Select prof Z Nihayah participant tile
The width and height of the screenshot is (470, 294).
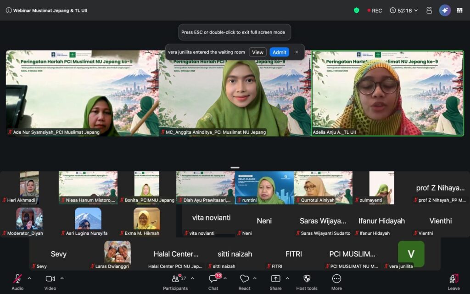point(440,188)
